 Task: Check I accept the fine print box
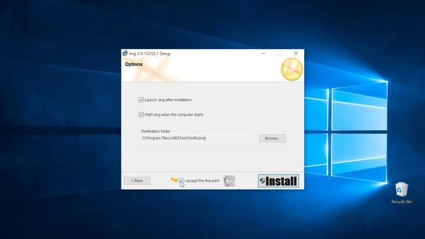[x=181, y=181]
